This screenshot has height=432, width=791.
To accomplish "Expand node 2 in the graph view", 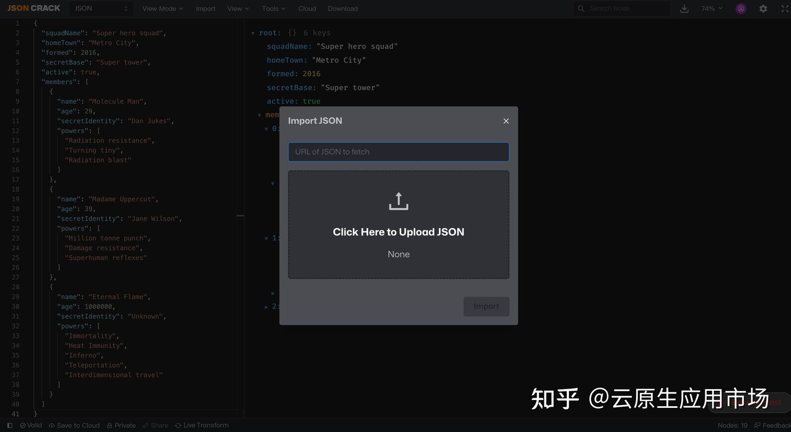I will pos(266,306).
